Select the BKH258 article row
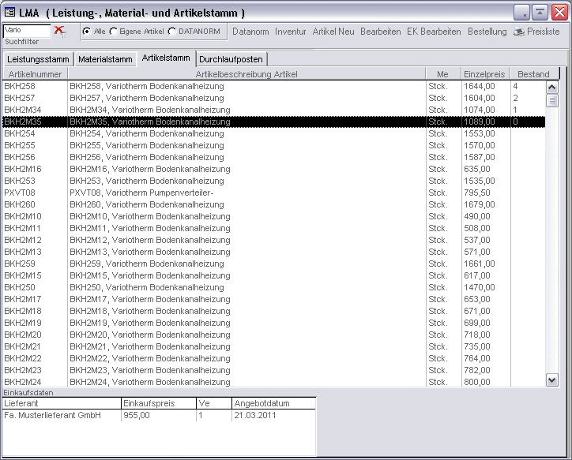 click(x=274, y=86)
